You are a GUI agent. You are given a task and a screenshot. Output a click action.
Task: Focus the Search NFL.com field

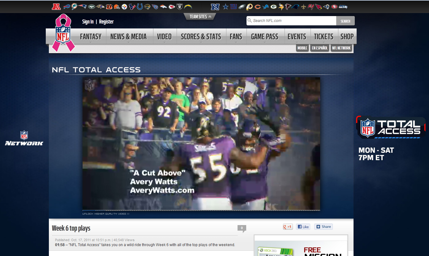(291, 21)
